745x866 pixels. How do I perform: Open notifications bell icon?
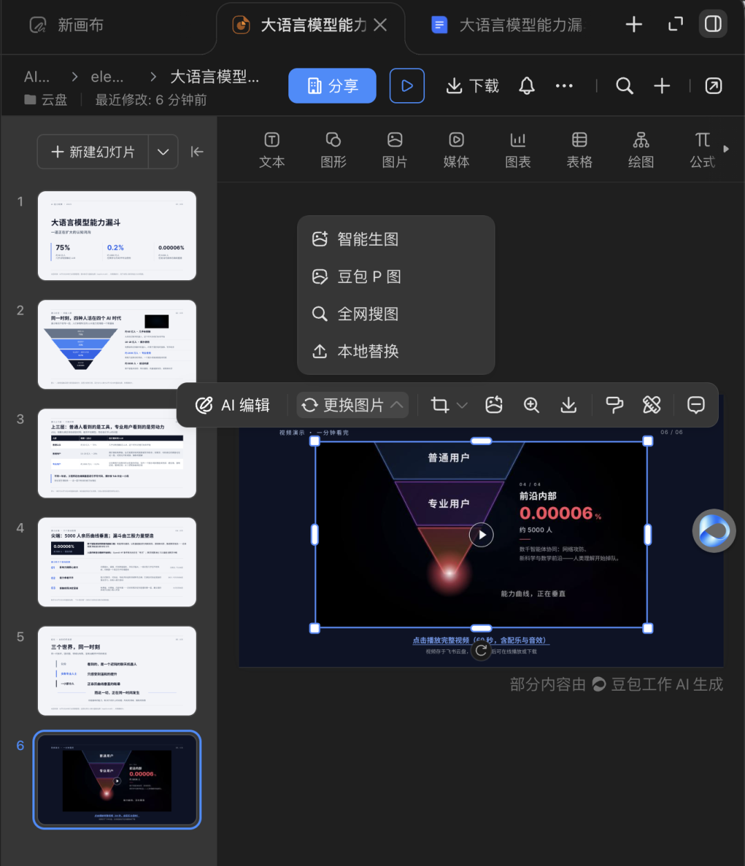(x=527, y=86)
